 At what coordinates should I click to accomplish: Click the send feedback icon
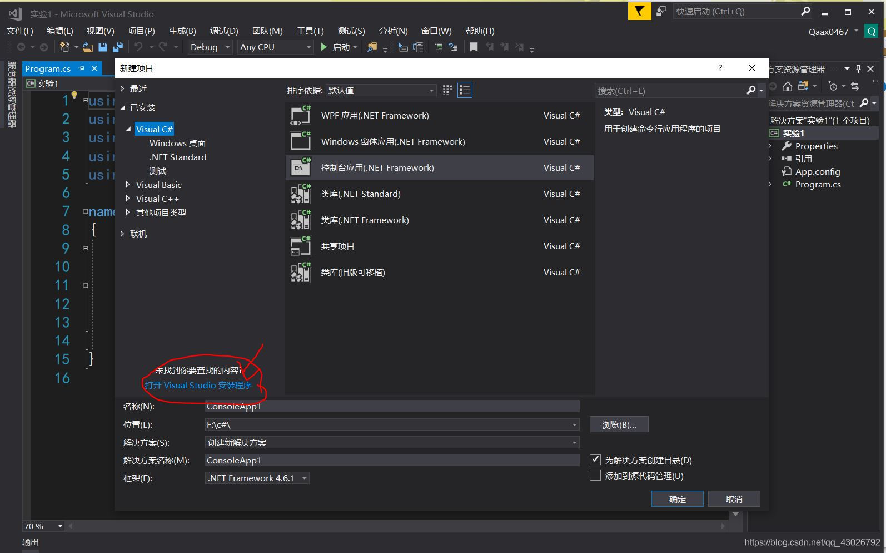(661, 11)
